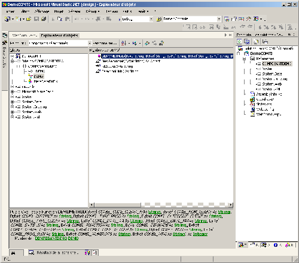Select Global.asax in Solution Explorer
This screenshot has width=299, height=263.
click(x=265, y=99)
